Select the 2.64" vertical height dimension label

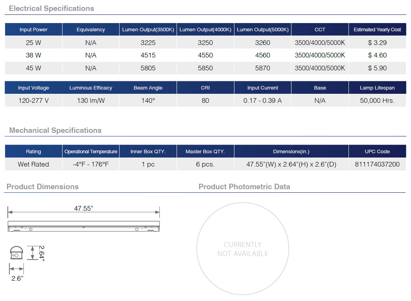(x=41, y=253)
